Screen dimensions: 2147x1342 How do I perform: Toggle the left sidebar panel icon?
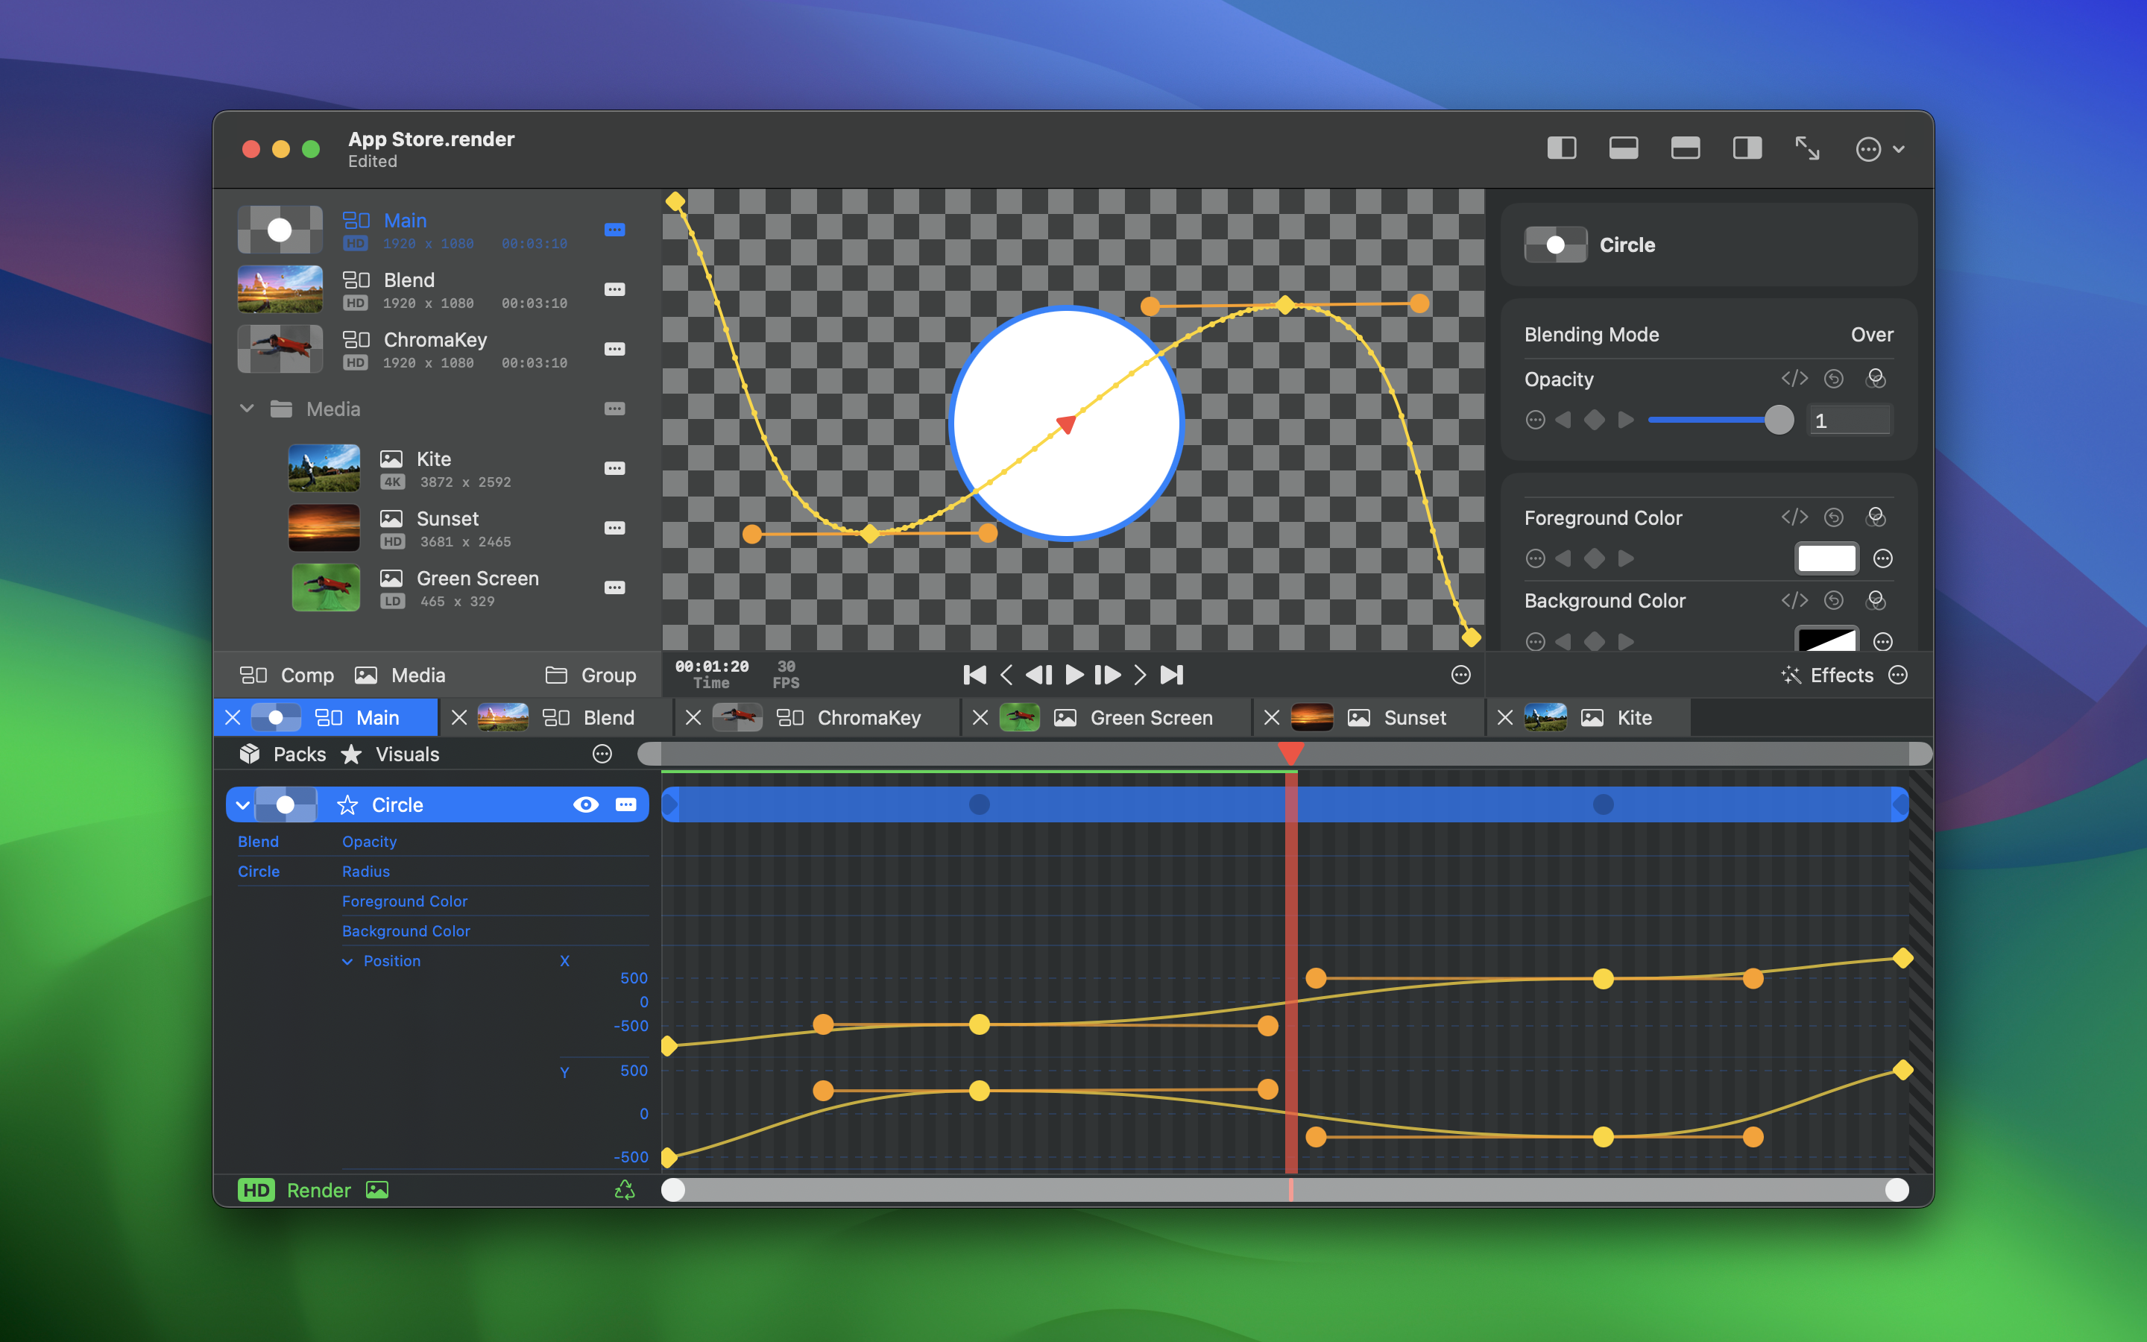1562,148
